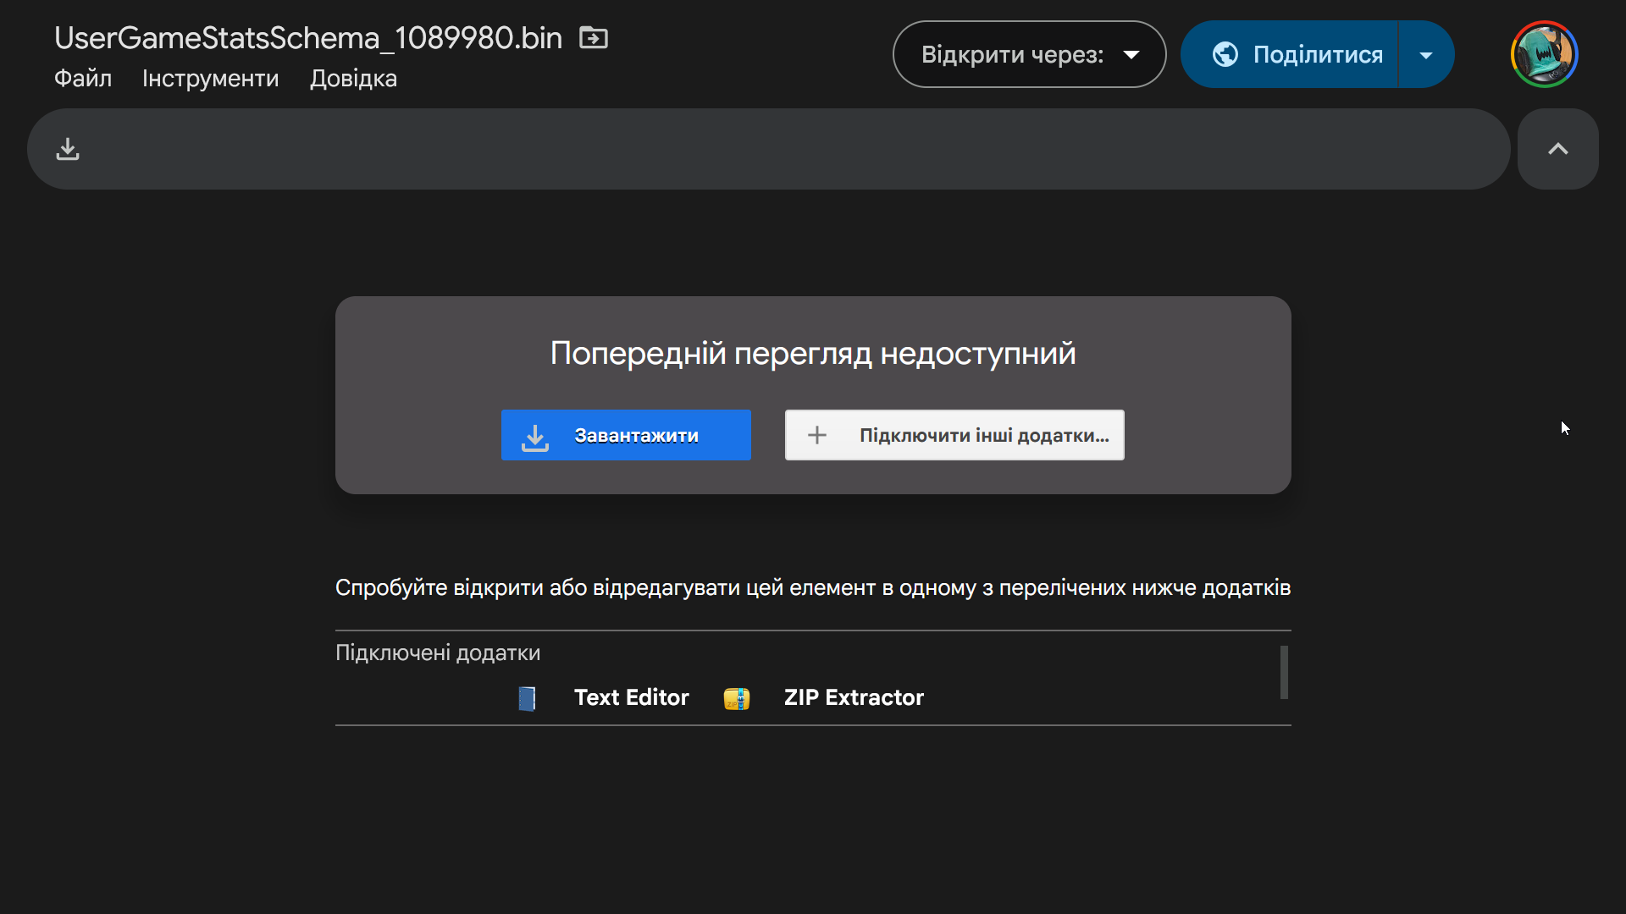1626x914 pixels.
Task: Click the download icon in the toolbar
Action: pos(68,149)
